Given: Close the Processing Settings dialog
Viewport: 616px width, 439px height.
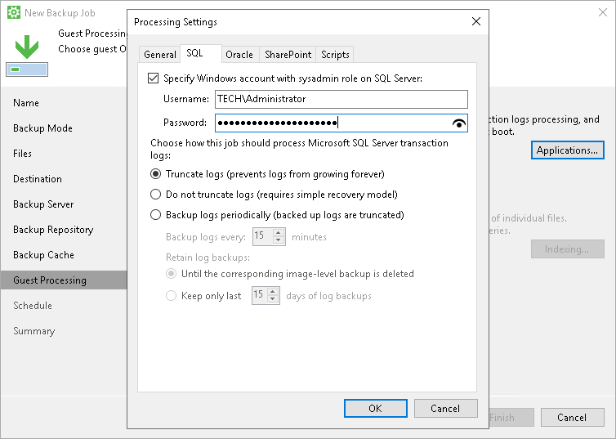Looking at the screenshot, I should (x=476, y=21).
